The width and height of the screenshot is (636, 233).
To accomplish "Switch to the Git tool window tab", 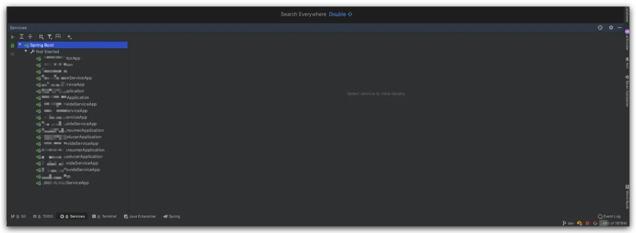I will click(19, 217).
